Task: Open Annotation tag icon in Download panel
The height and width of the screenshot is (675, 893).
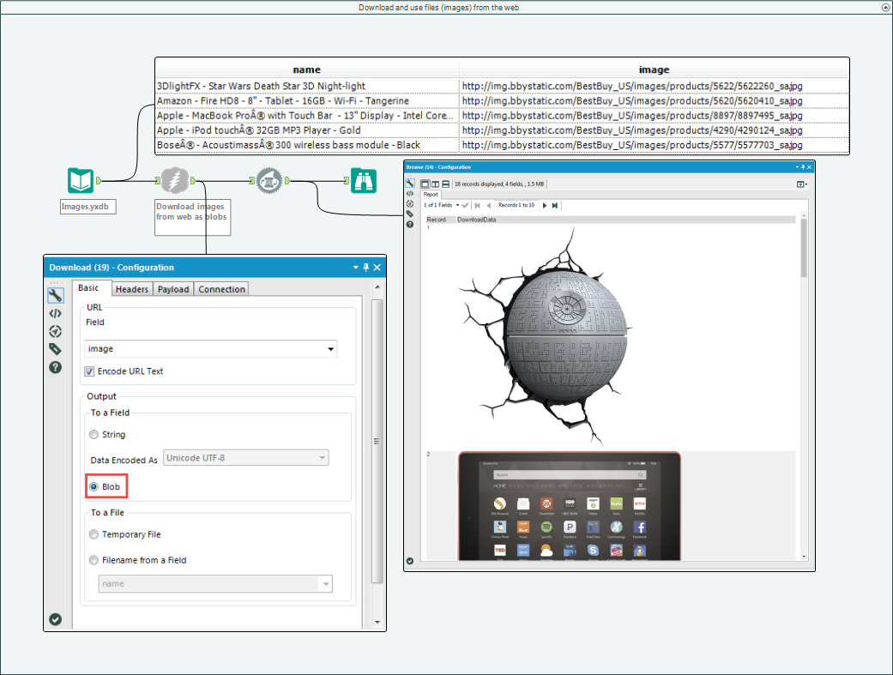Action: tap(55, 349)
